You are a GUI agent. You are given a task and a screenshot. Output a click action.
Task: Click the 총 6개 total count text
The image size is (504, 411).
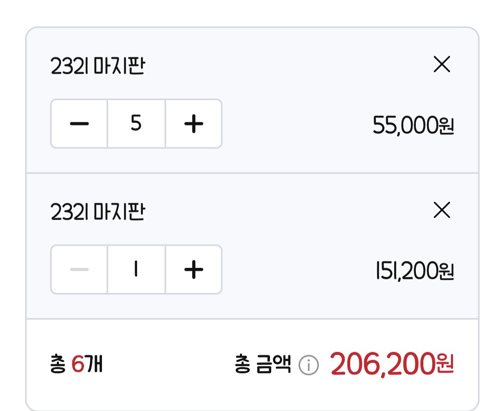pyautogui.click(x=76, y=365)
